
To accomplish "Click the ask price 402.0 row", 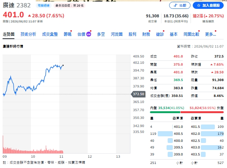I will [x=207, y=134].
